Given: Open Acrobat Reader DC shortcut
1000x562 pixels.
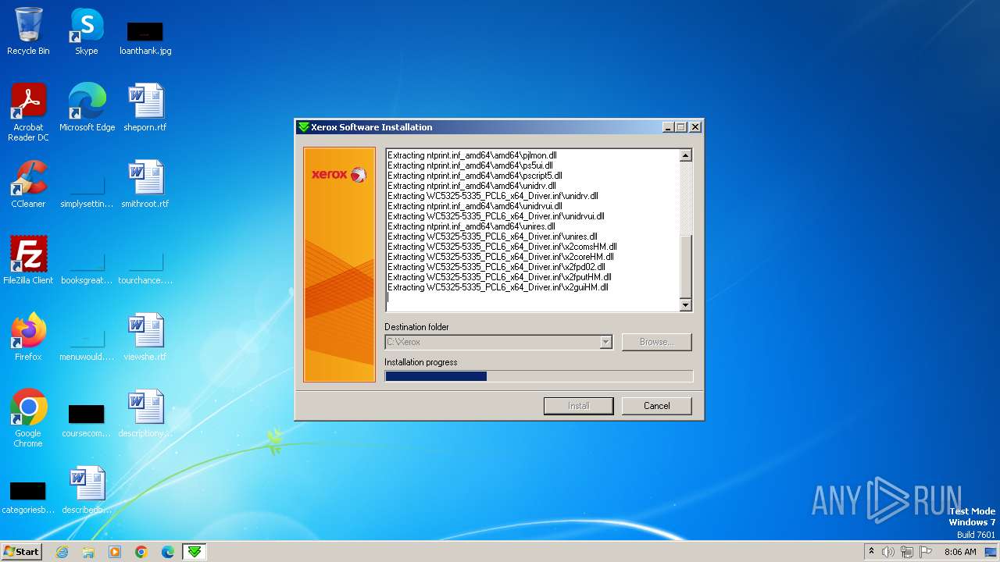Looking at the screenshot, I should (28, 112).
